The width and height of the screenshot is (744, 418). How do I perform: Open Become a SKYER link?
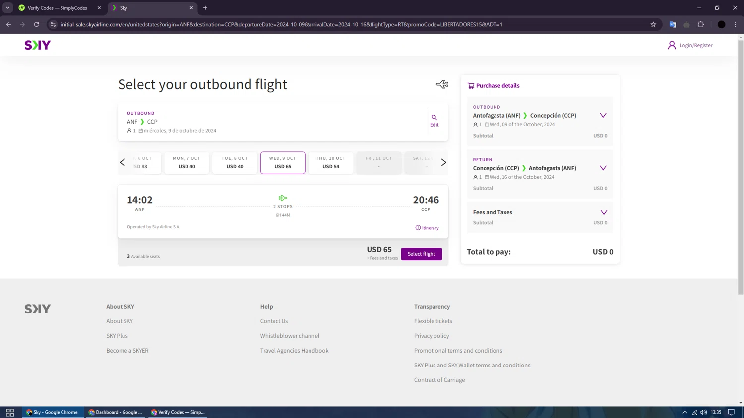click(x=127, y=351)
